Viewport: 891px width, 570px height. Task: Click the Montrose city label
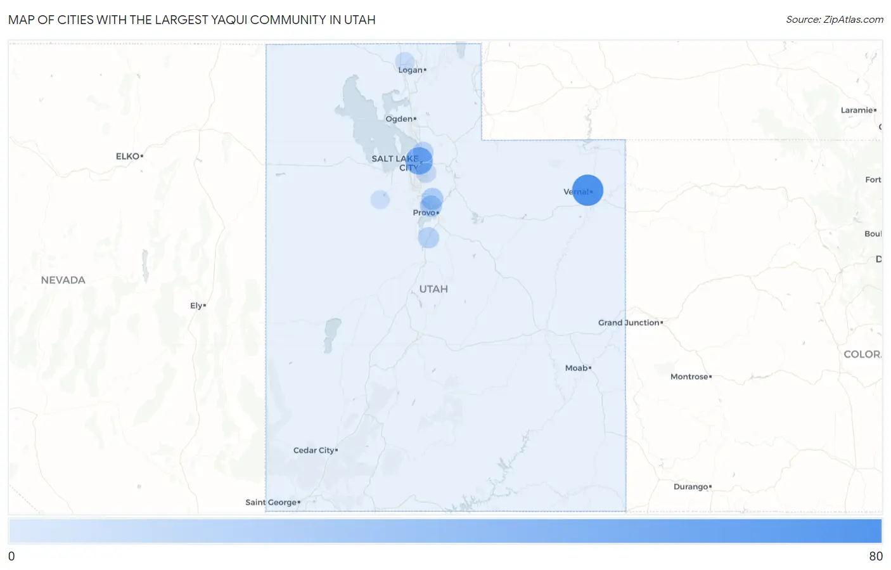691,377
